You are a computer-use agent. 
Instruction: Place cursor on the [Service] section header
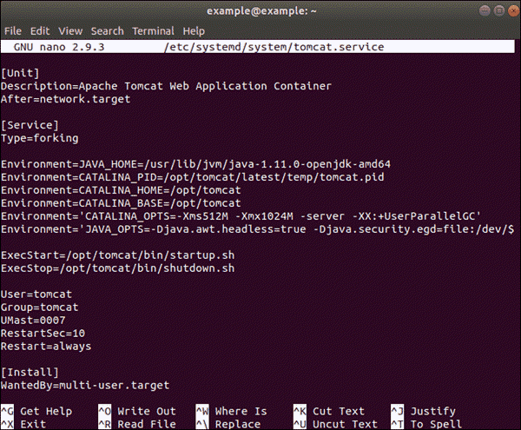[x=30, y=125]
